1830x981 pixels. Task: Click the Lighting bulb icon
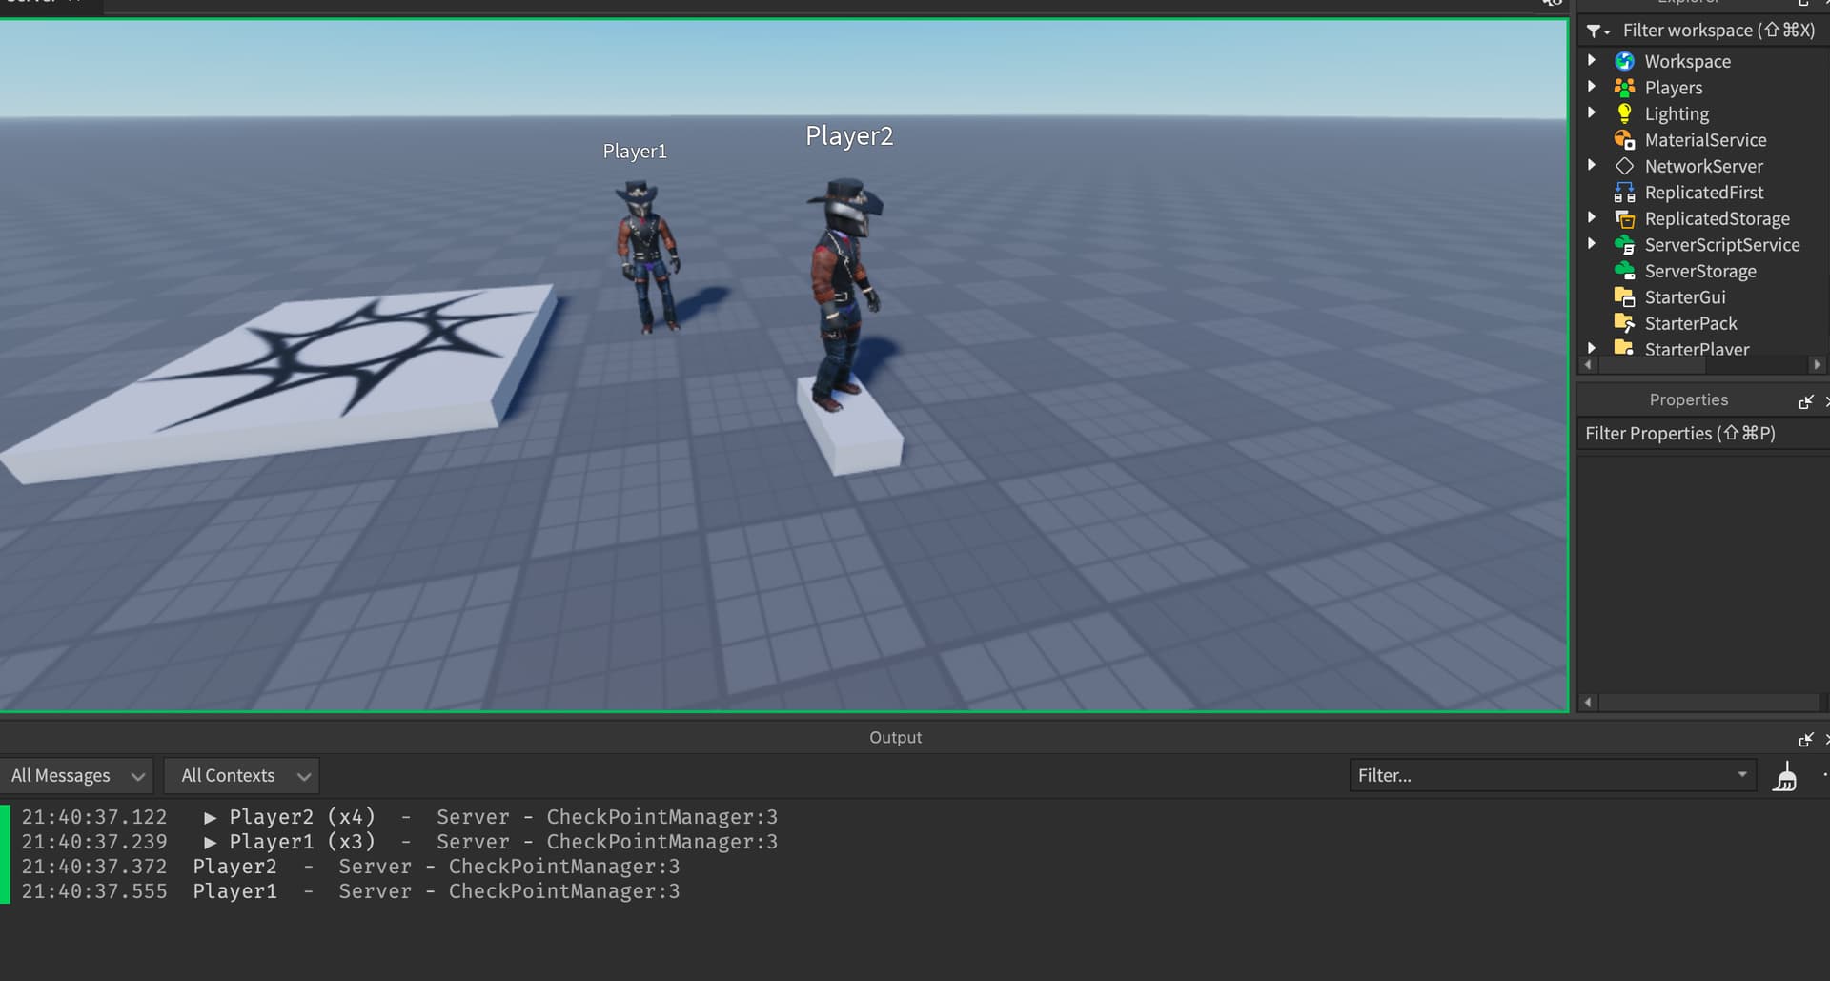coord(1625,112)
